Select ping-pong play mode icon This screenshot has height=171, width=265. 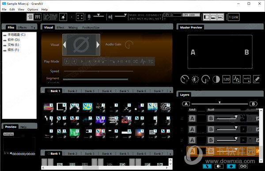[97, 61]
